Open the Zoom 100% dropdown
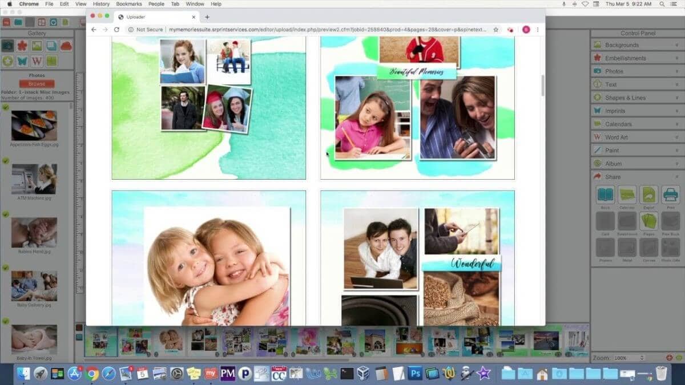This screenshot has height=385, width=685. click(629, 358)
